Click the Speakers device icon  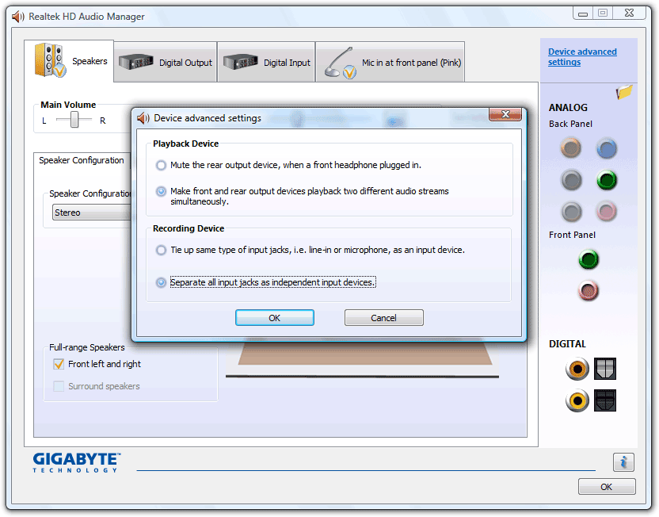50,60
